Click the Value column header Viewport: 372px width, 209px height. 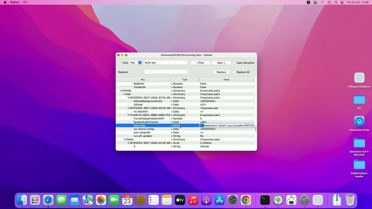tap(227, 80)
